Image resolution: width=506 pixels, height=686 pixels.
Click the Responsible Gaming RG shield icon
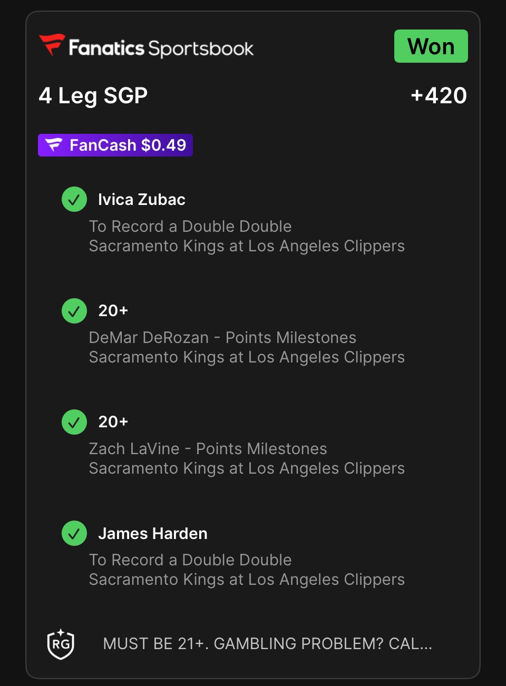pos(61,644)
